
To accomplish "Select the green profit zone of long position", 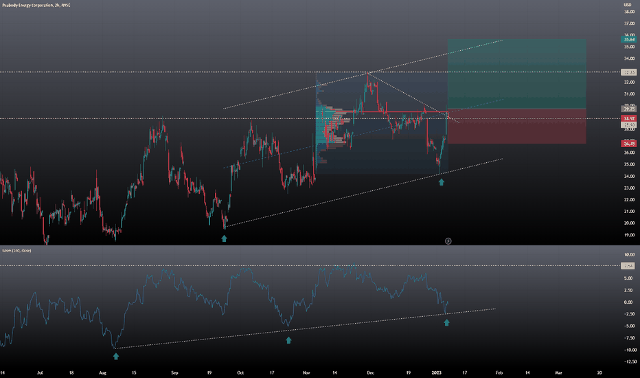I will pos(516,74).
